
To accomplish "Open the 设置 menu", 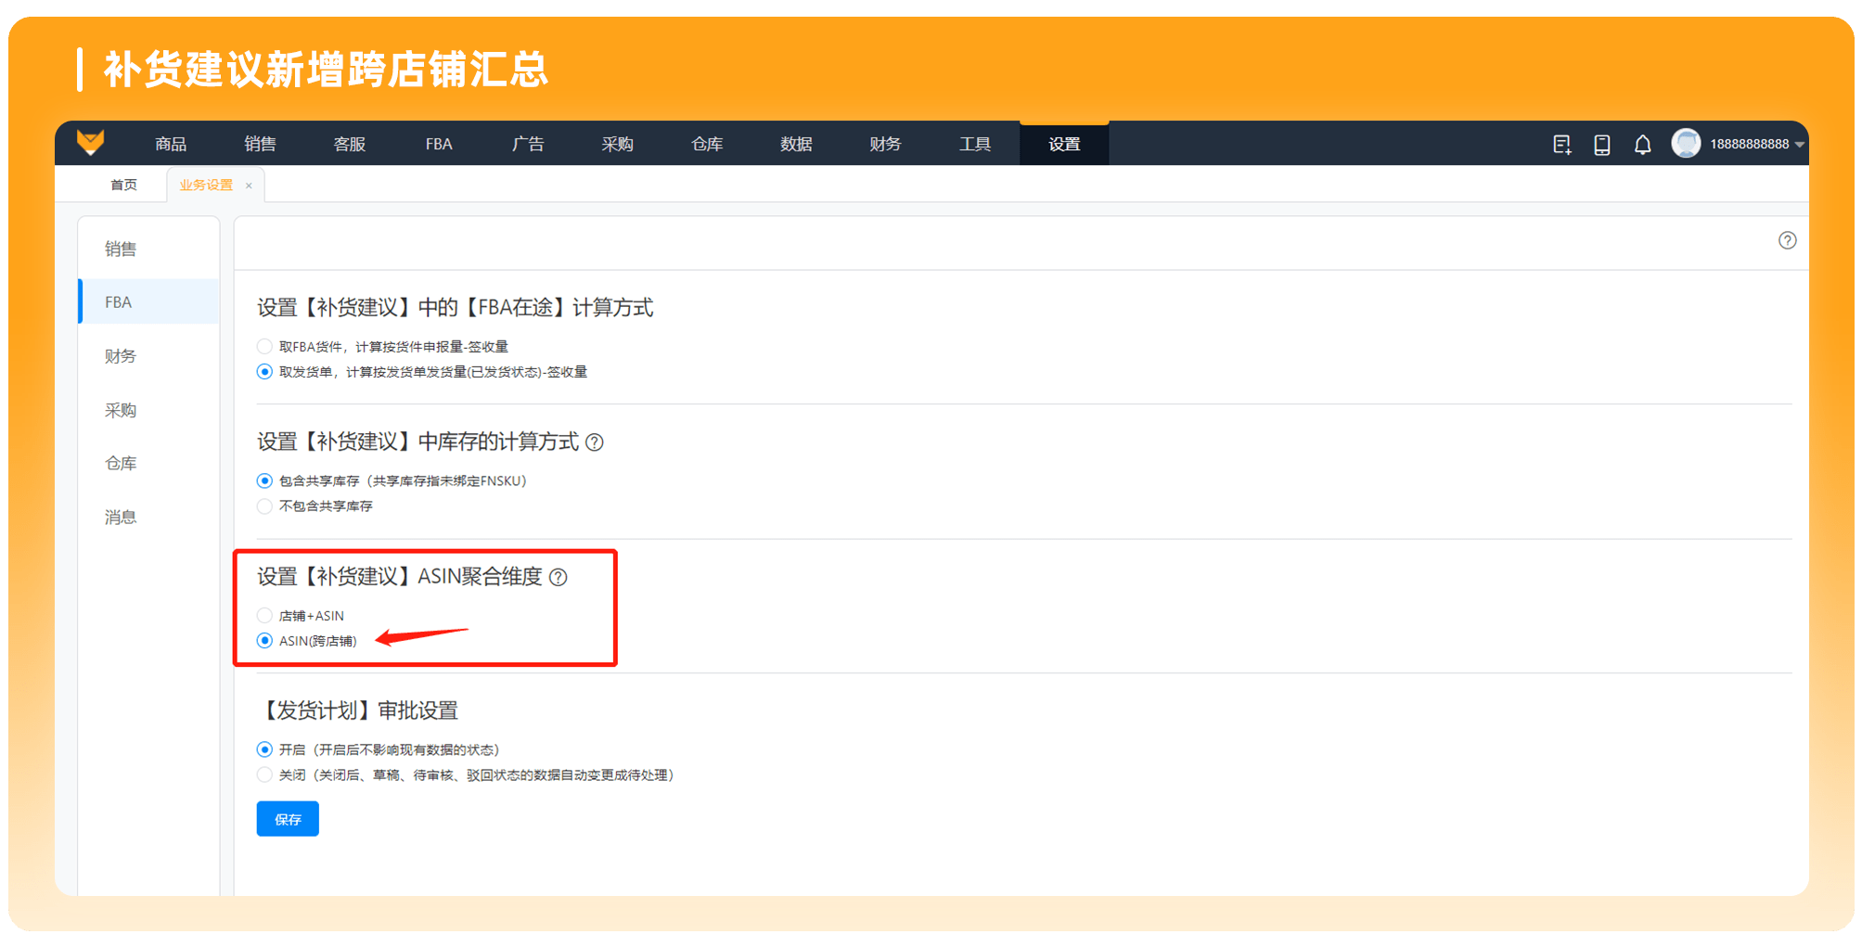I will (1064, 144).
